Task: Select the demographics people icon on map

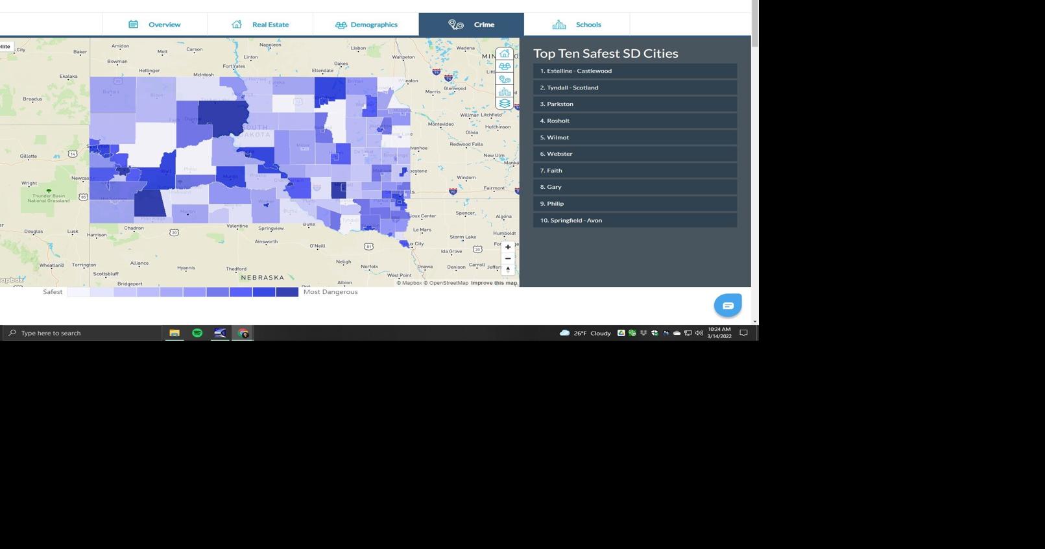Action: (x=505, y=66)
